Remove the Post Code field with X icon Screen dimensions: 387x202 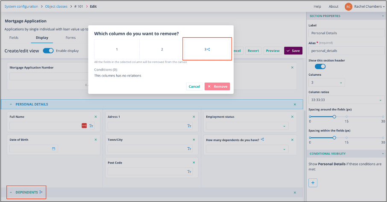click(194, 163)
